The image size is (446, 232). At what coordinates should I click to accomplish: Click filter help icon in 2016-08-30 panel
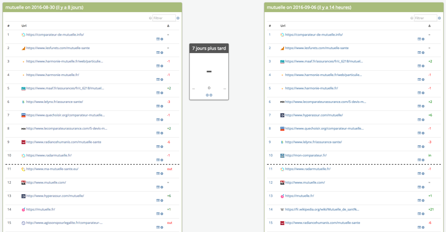[150, 18]
